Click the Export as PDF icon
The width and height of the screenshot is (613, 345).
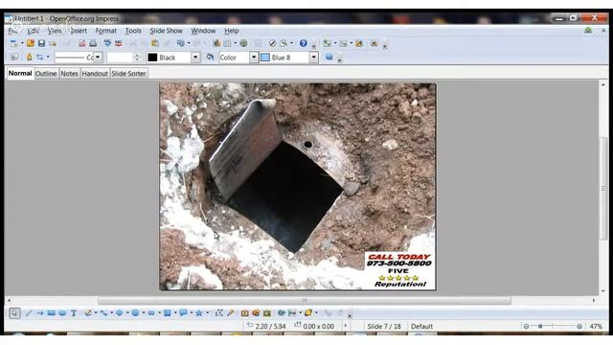tap(81, 43)
